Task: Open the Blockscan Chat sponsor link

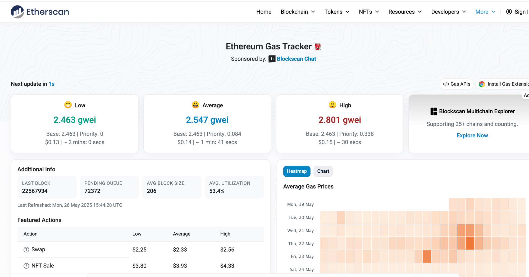Action: pyautogui.click(x=297, y=59)
